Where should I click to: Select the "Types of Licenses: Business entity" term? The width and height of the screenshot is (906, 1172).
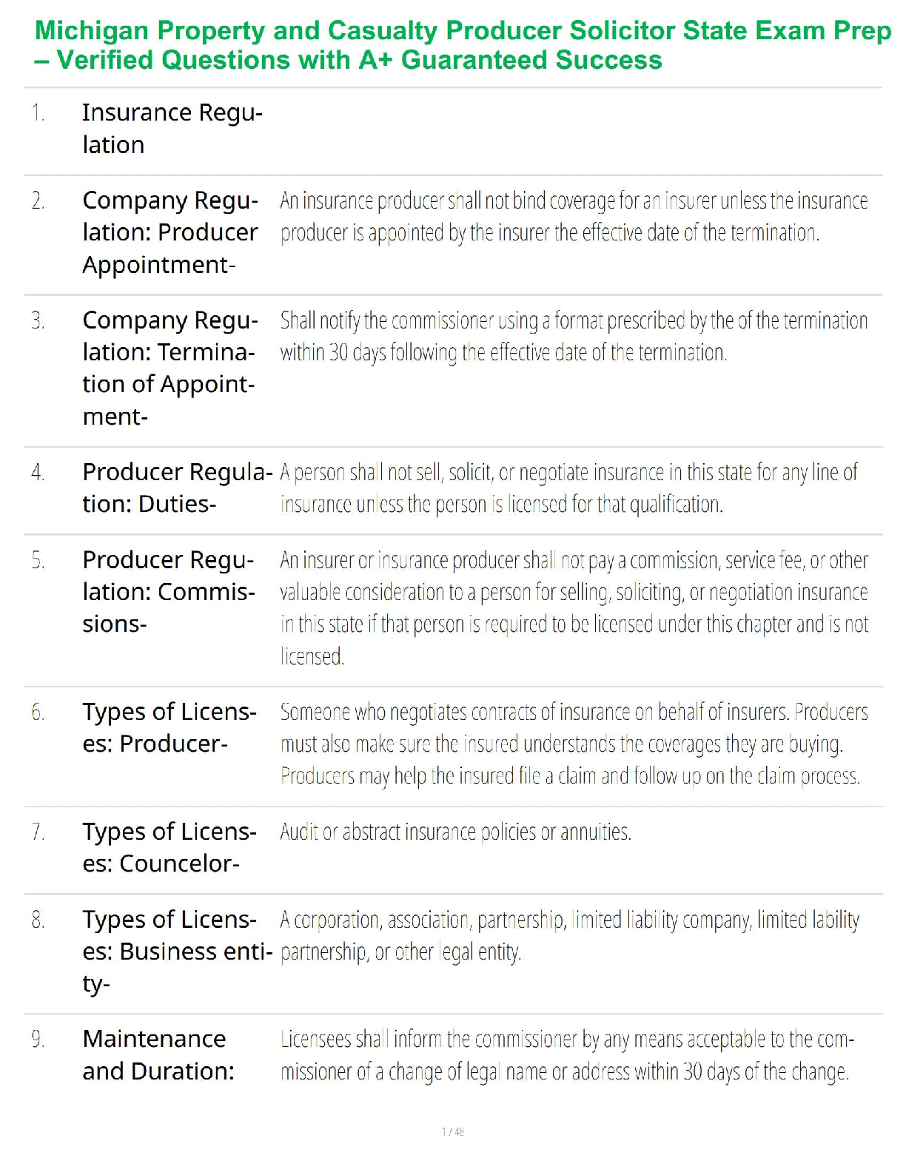pos(176,952)
